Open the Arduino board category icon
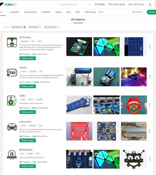 (12, 73)
